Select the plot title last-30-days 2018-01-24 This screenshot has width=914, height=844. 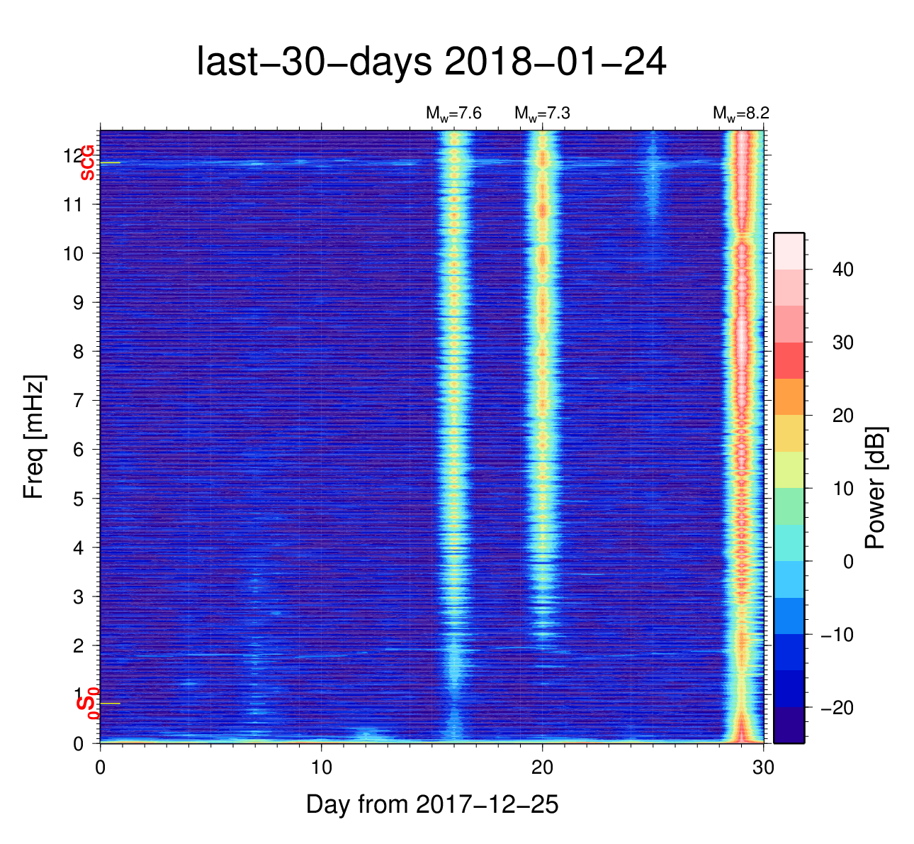tap(431, 62)
